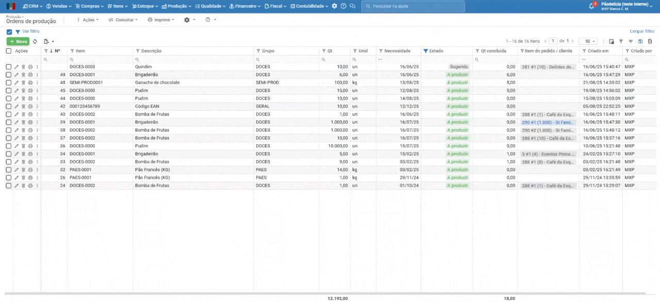The height and width of the screenshot is (302, 660).
Task: Open the help icon in top navigation bar
Action: click(x=343, y=6)
